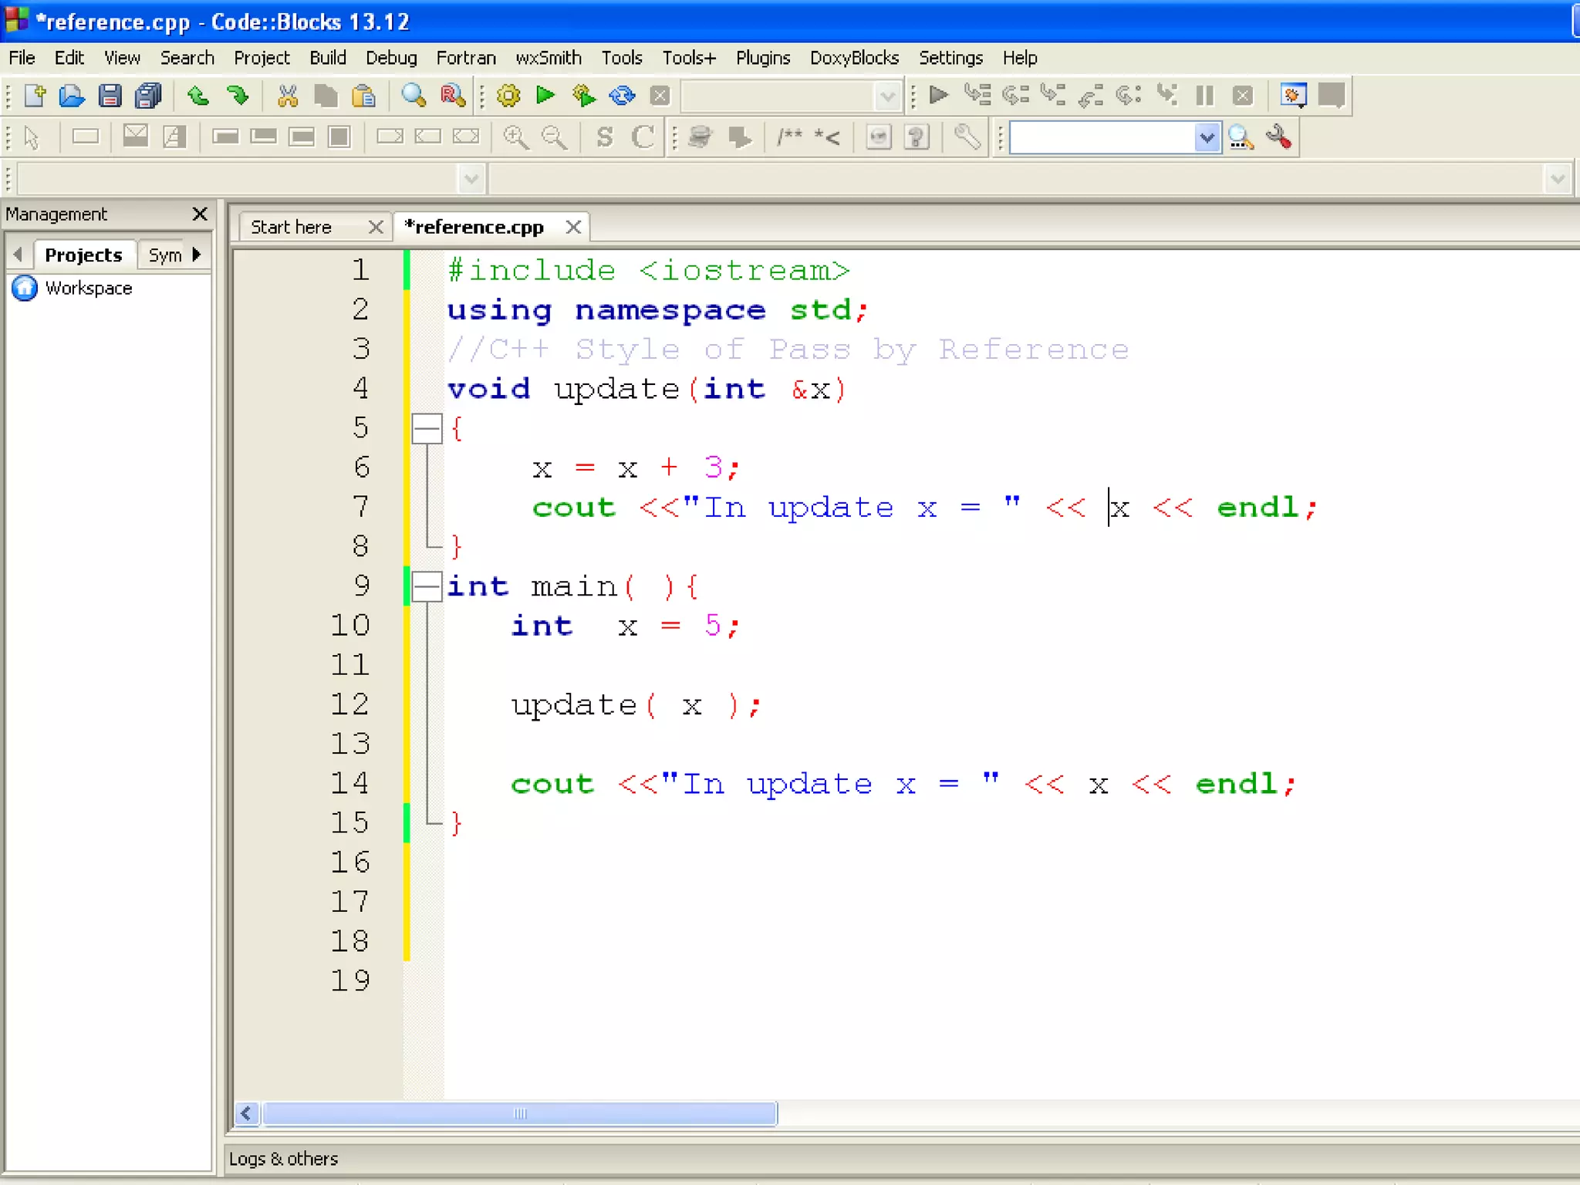
Task: Open the Build menu
Action: (327, 58)
